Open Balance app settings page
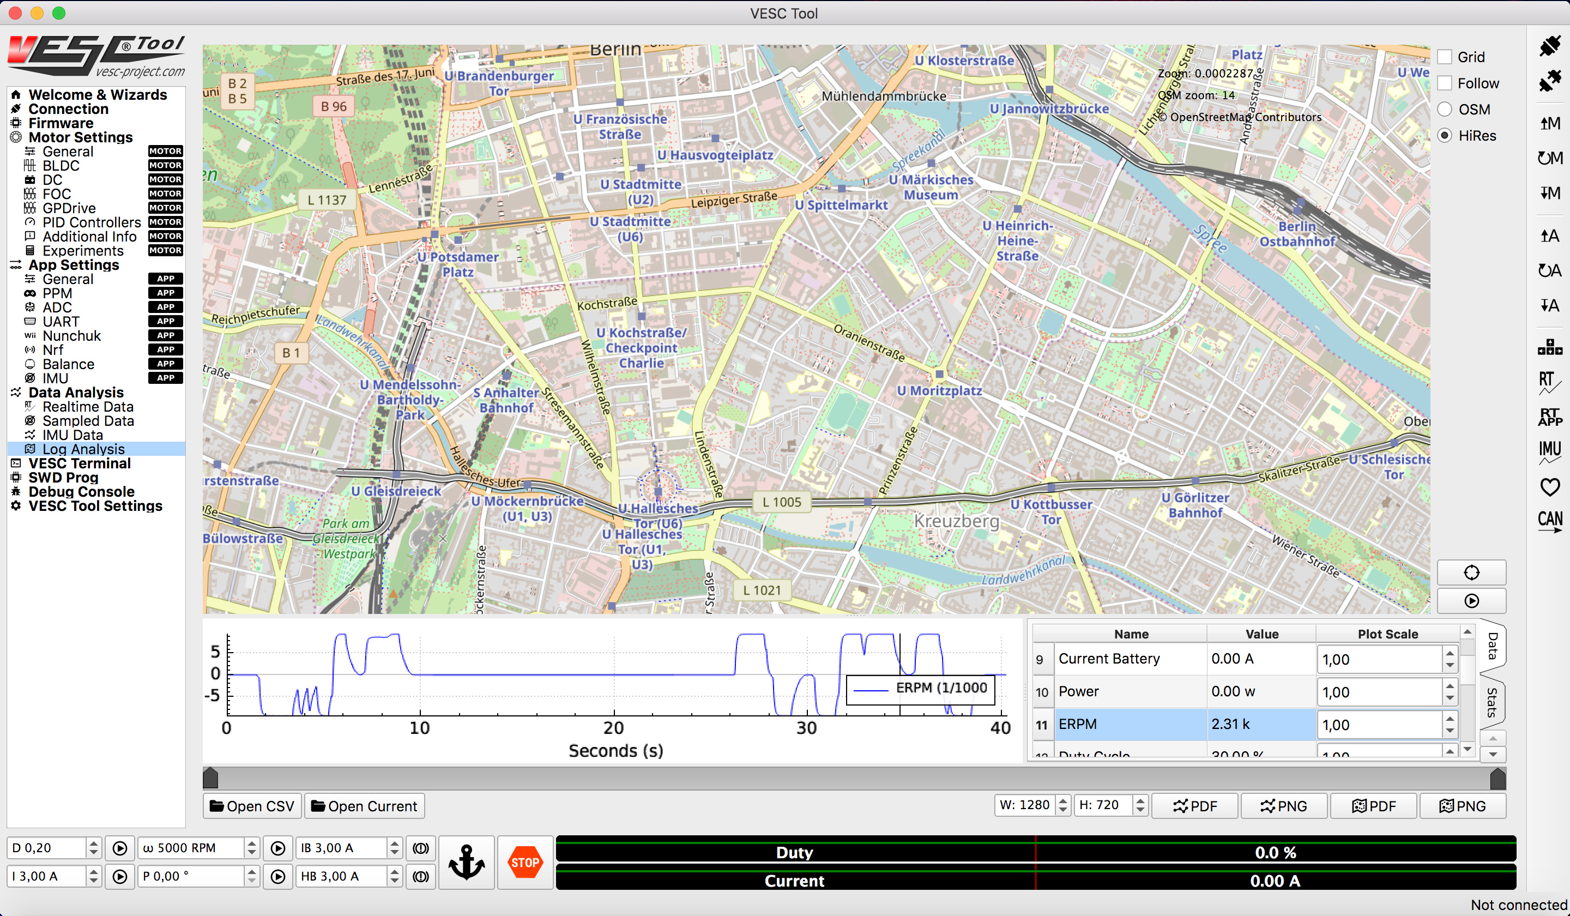Viewport: 1570px width, 916px height. pyautogui.click(x=69, y=365)
